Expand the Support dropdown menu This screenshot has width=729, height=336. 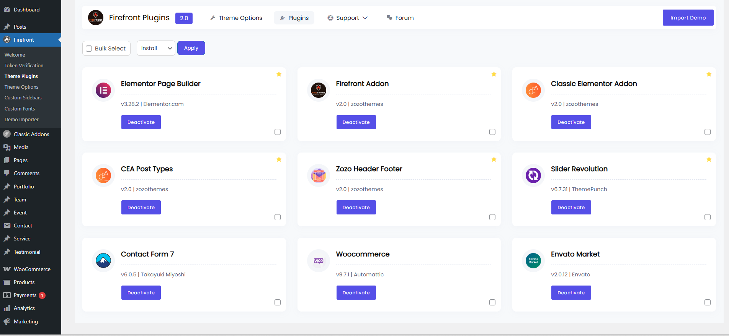(347, 18)
